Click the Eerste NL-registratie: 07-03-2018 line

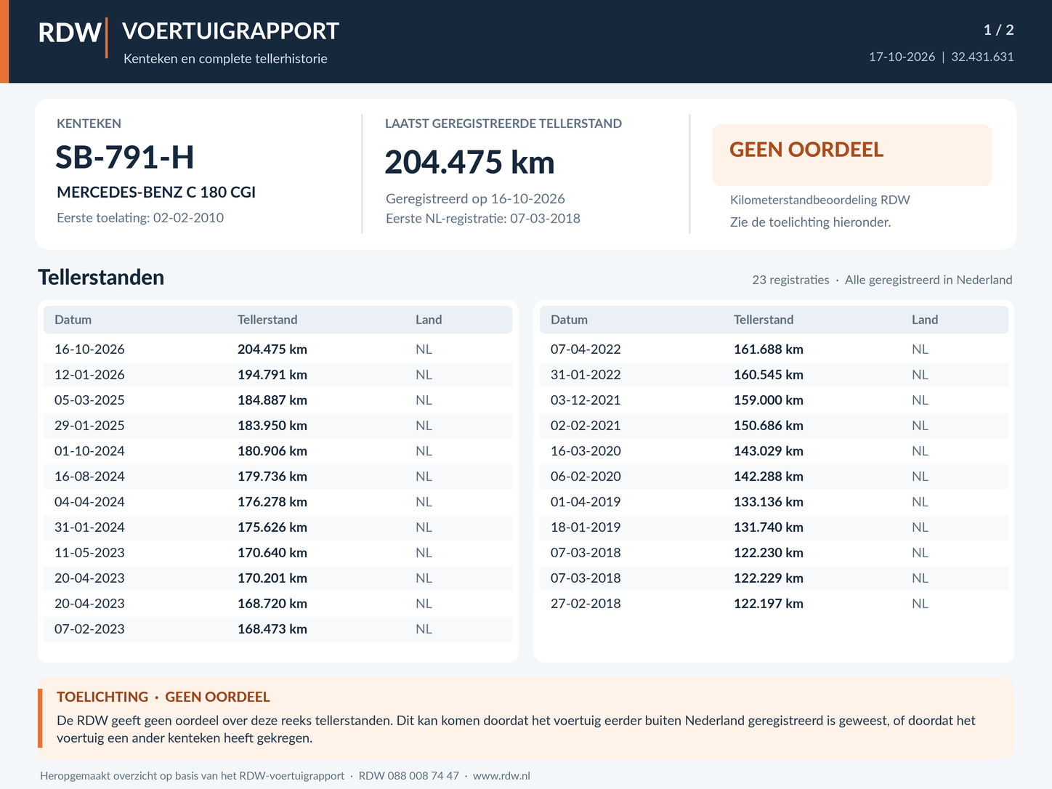click(x=483, y=219)
